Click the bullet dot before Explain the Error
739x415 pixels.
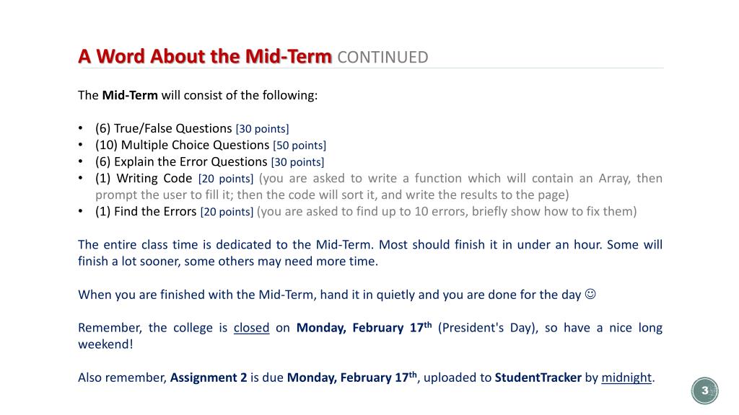[81, 161]
